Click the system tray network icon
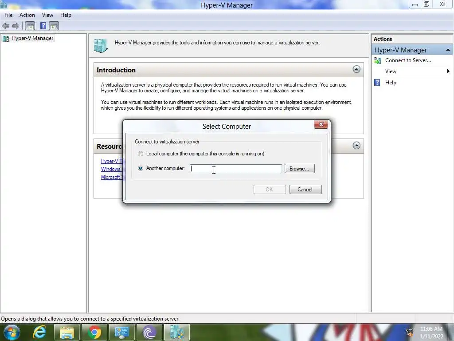454x341 pixels. [409, 332]
